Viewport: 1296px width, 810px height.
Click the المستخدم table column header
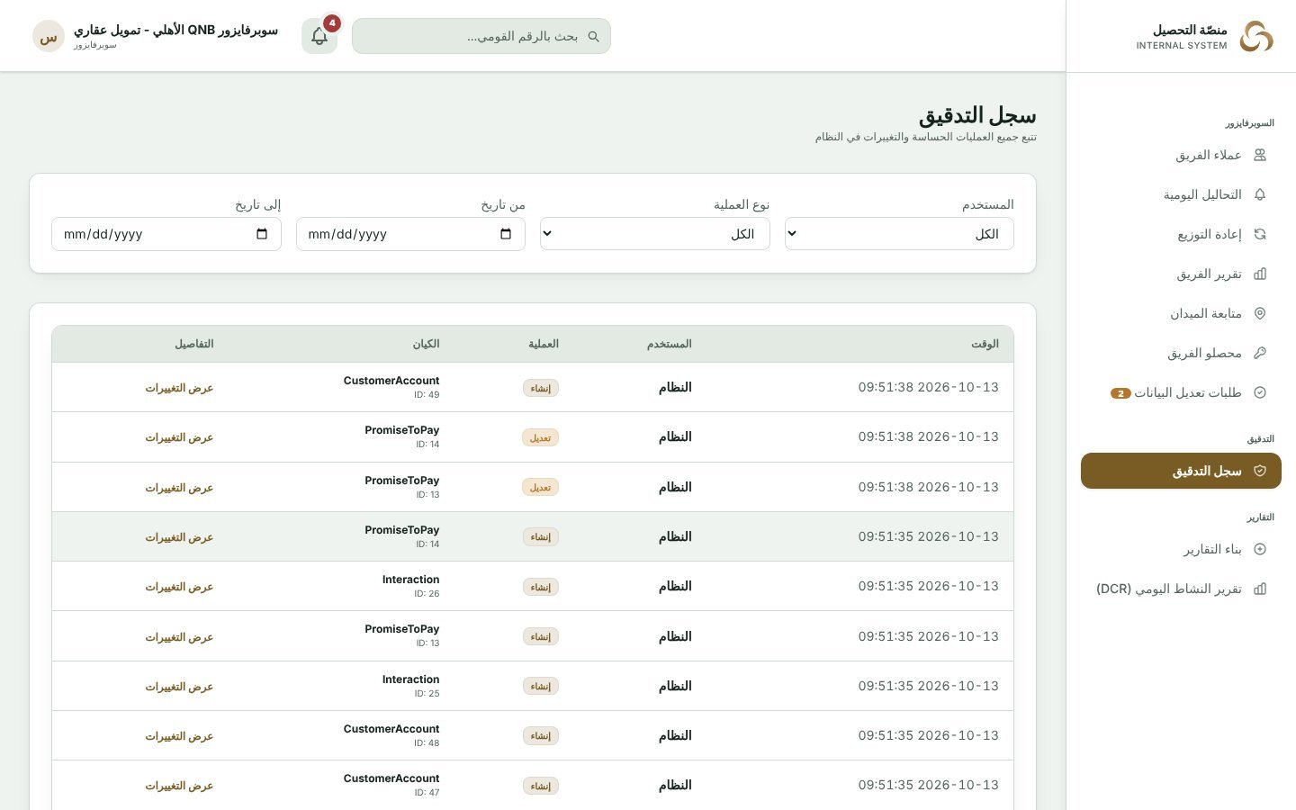click(x=669, y=344)
